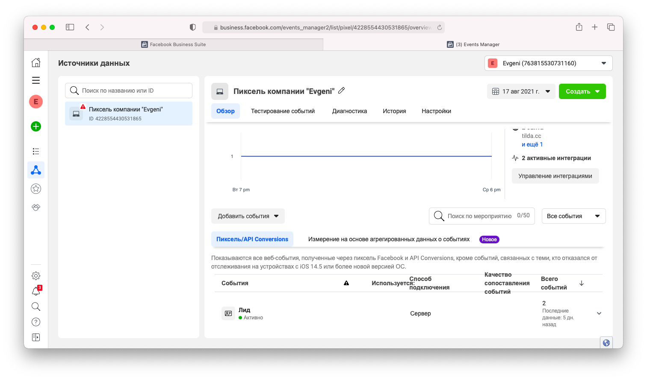Expand Добавить события dropdown
The height and width of the screenshot is (380, 647).
pos(248,216)
